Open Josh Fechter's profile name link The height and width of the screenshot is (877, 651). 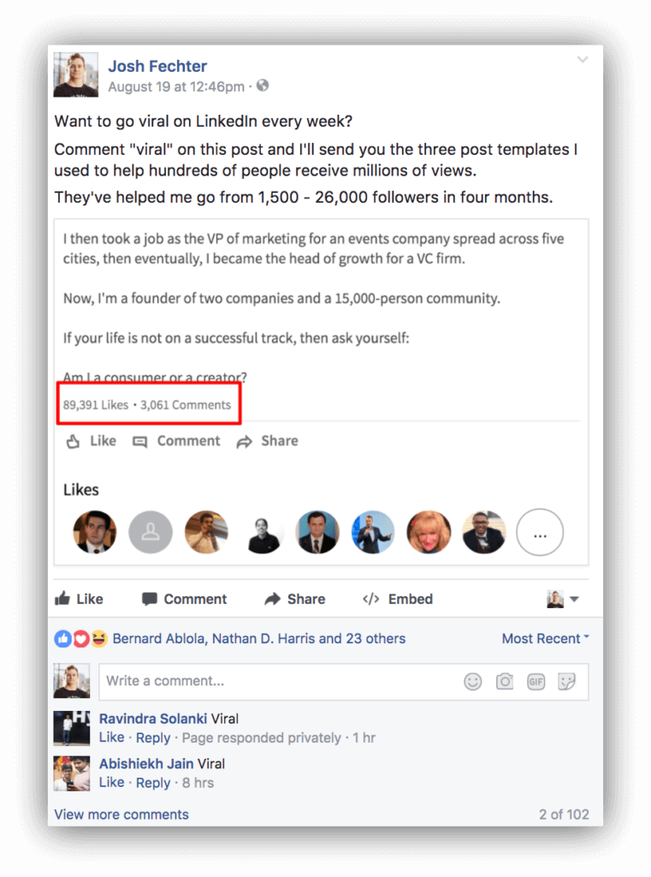pyautogui.click(x=157, y=66)
